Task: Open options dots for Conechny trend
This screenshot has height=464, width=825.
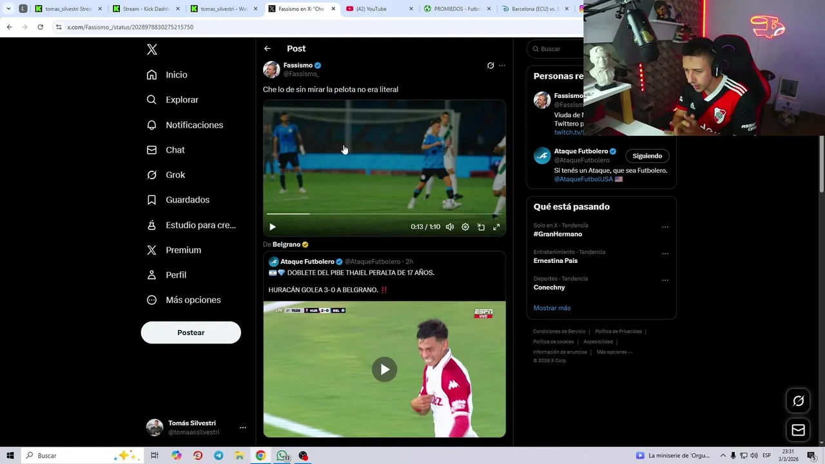Action: click(665, 280)
